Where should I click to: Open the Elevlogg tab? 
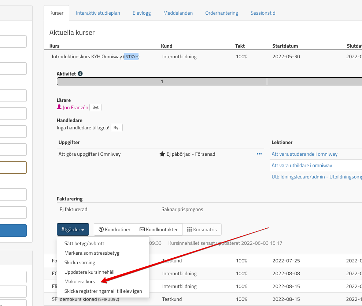[x=142, y=13]
